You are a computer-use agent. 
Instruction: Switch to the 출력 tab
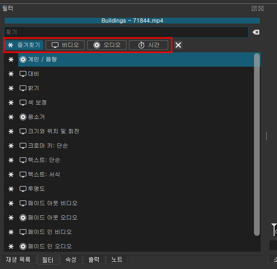[94, 259]
